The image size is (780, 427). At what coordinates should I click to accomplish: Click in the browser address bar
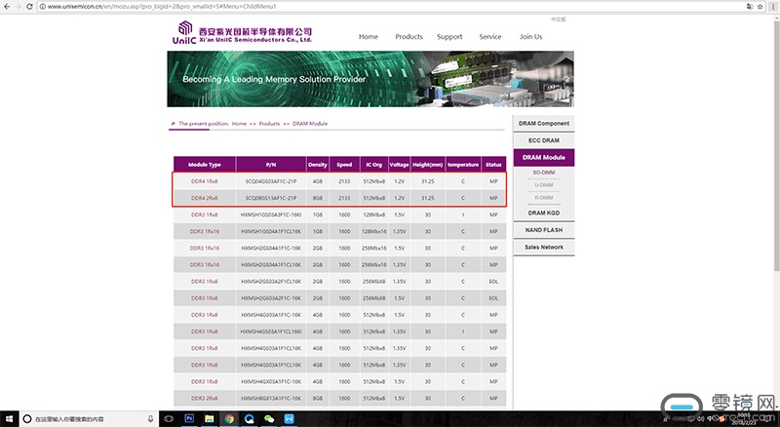coord(292,6)
